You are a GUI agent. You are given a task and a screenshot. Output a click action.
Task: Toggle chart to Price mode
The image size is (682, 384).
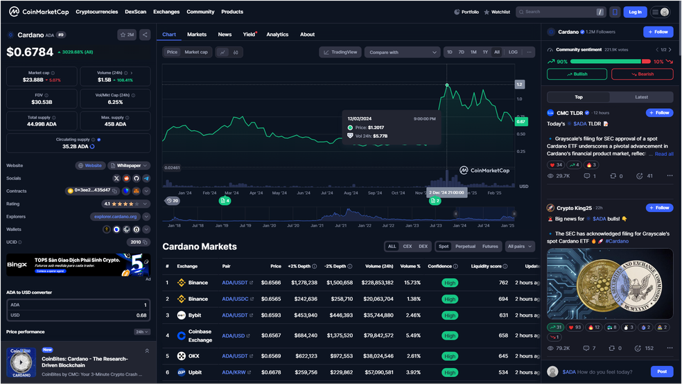click(x=173, y=52)
